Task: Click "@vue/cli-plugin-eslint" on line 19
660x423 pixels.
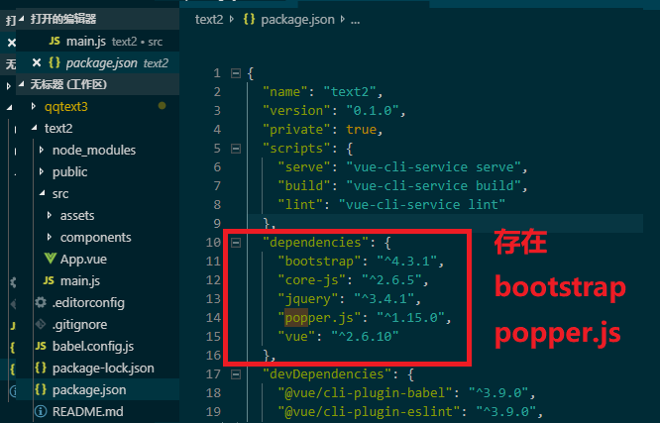Action: (370, 412)
